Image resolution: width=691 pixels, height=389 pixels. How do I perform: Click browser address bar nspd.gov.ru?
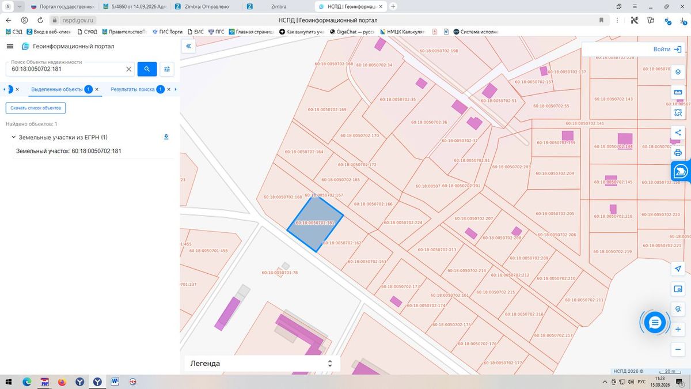coord(78,20)
